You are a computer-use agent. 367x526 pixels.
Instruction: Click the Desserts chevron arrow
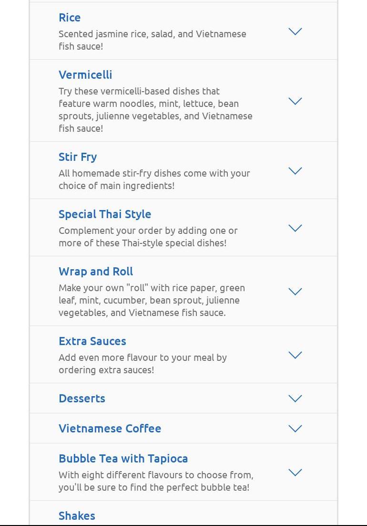pyautogui.click(x=296, y=399)
